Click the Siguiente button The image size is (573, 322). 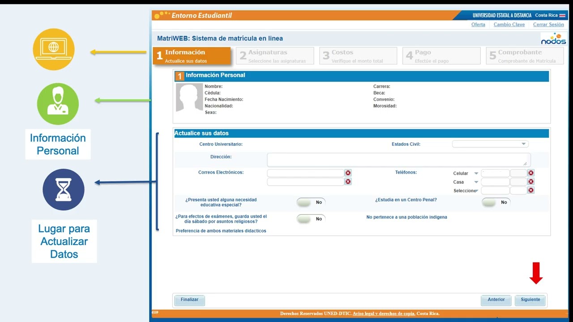click(530, 300)
